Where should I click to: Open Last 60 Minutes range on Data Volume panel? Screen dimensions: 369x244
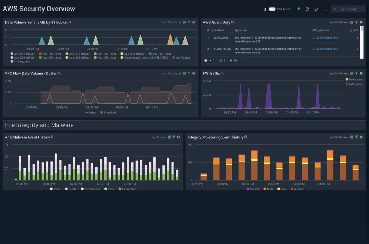click(x=171, y=22)
